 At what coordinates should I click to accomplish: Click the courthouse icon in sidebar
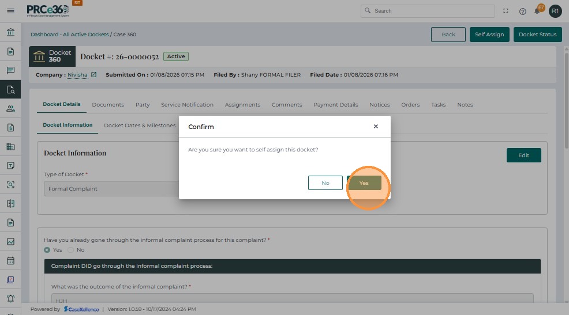click(10, 32)
